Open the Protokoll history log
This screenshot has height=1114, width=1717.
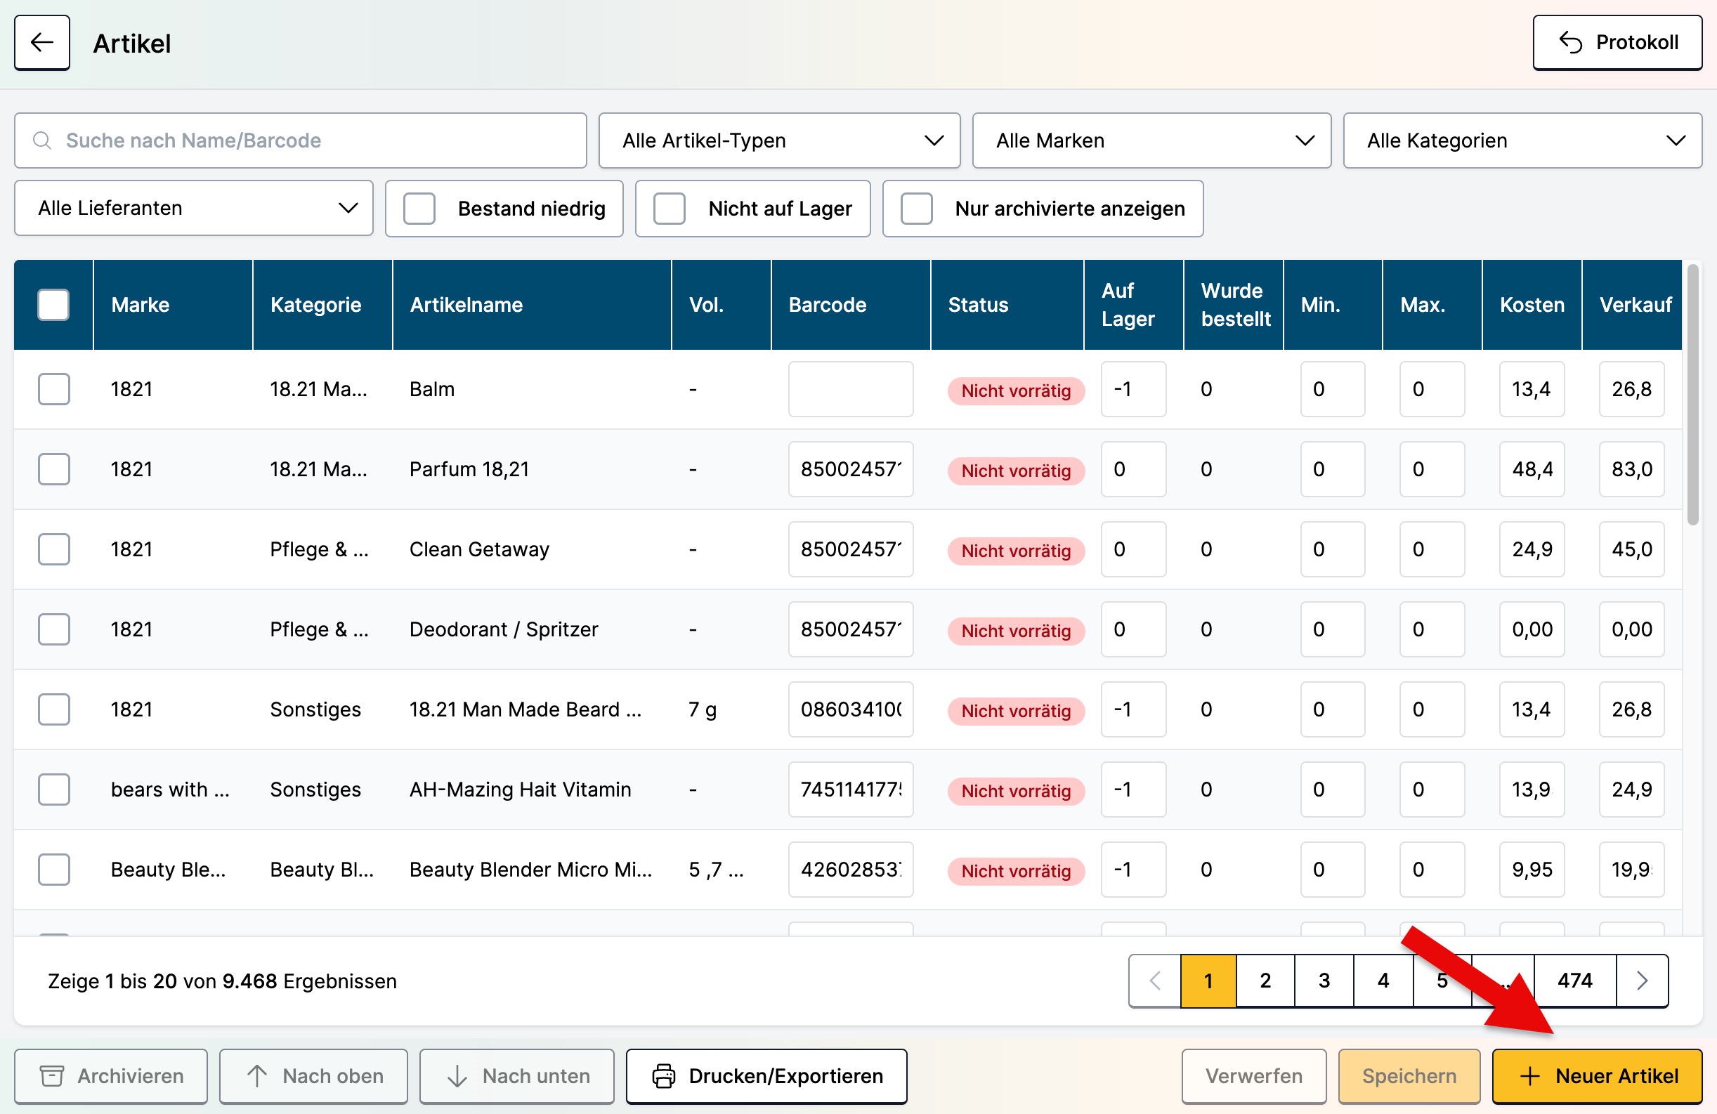(x=1617, y=43)
